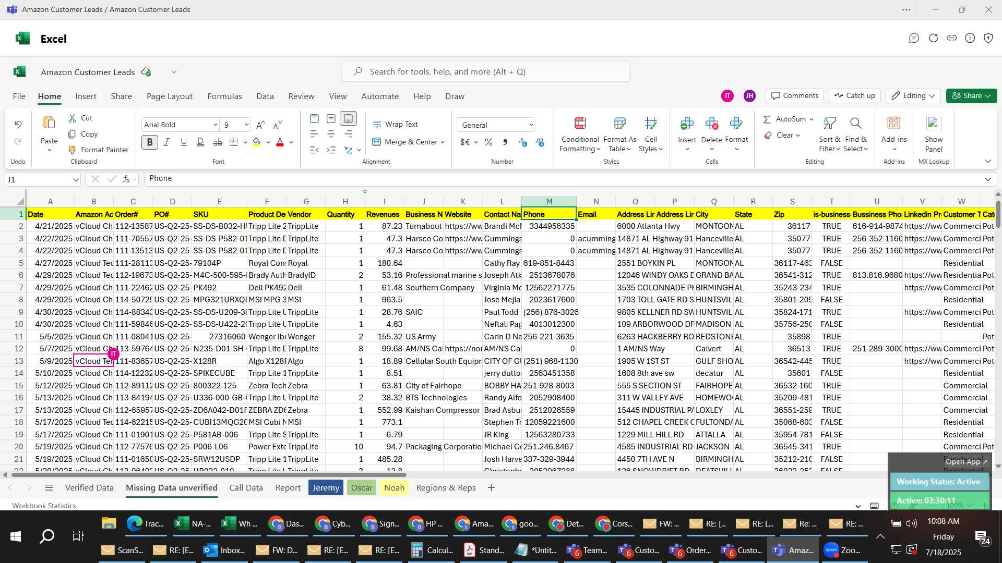Image resolution: width=1002 pixels, height=563 pixels.
Task: Click the Redo arrow icon
Action: [x=18, y=142]
